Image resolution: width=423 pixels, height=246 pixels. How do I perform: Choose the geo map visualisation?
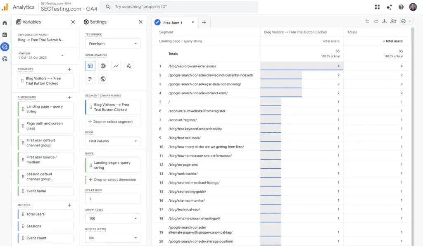coord(102,79)
